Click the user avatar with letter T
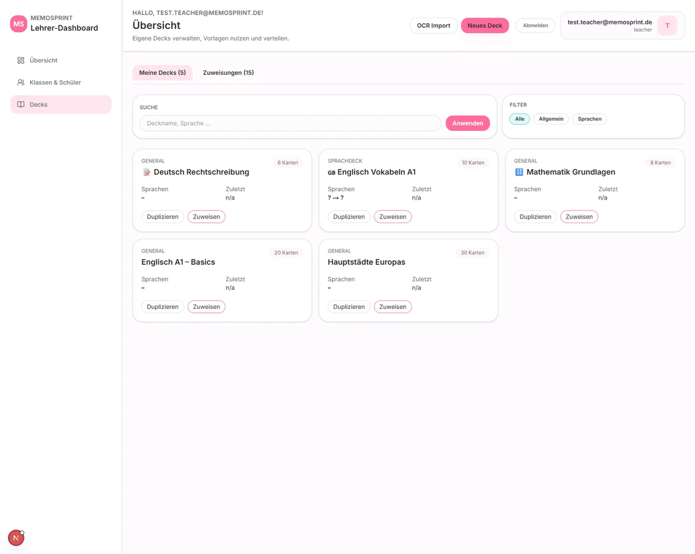The image size is (695, 554). click(667, 25)
